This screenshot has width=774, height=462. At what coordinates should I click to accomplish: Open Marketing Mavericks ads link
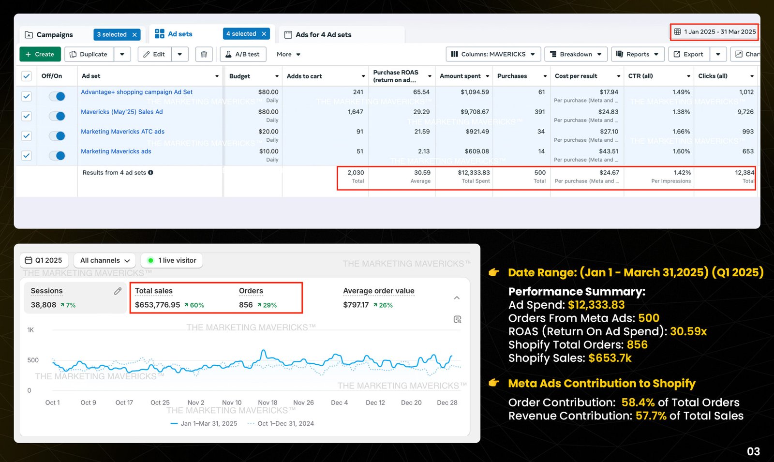(116, 151)
